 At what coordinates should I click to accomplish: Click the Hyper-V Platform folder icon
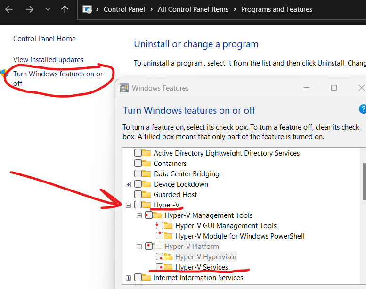[157, 246]
